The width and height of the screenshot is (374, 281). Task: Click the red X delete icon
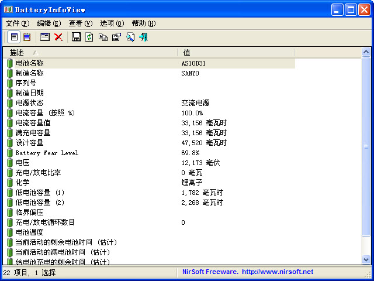coord(58,37)
